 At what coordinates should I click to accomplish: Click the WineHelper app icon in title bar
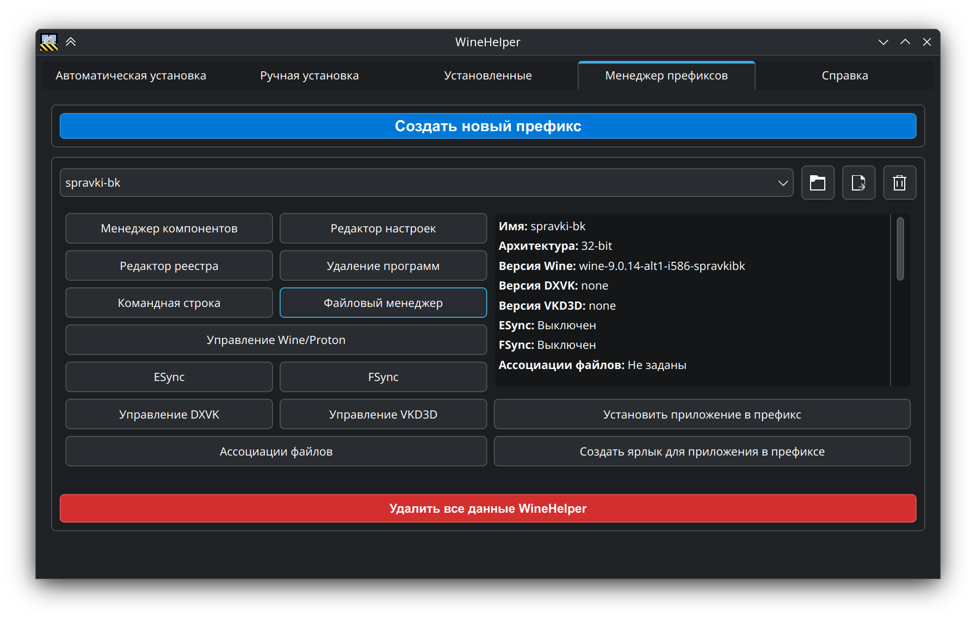[x=49, y=42]
